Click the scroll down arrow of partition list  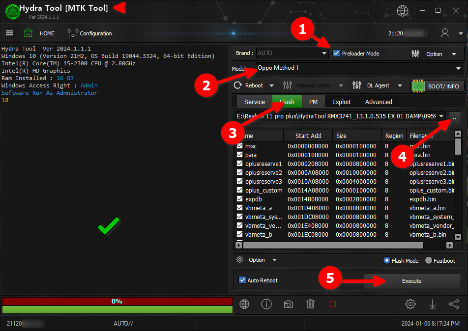click(458, 237)
